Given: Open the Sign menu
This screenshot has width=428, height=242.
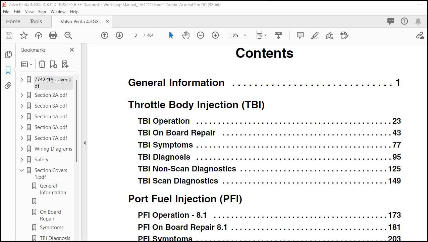Looking at the screenshot, I should click(x=42, y=11).
